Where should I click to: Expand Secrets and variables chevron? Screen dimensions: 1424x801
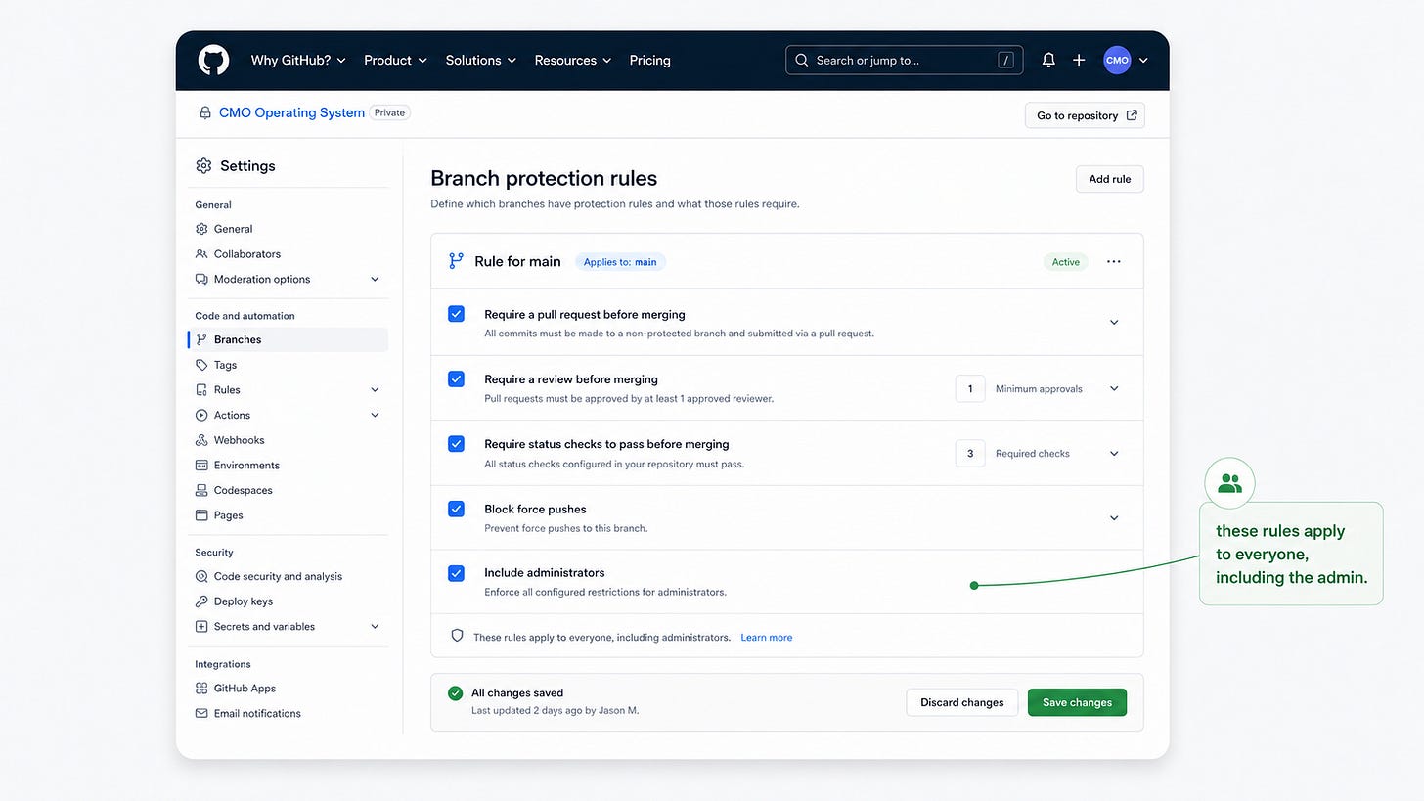pos(375,627)
